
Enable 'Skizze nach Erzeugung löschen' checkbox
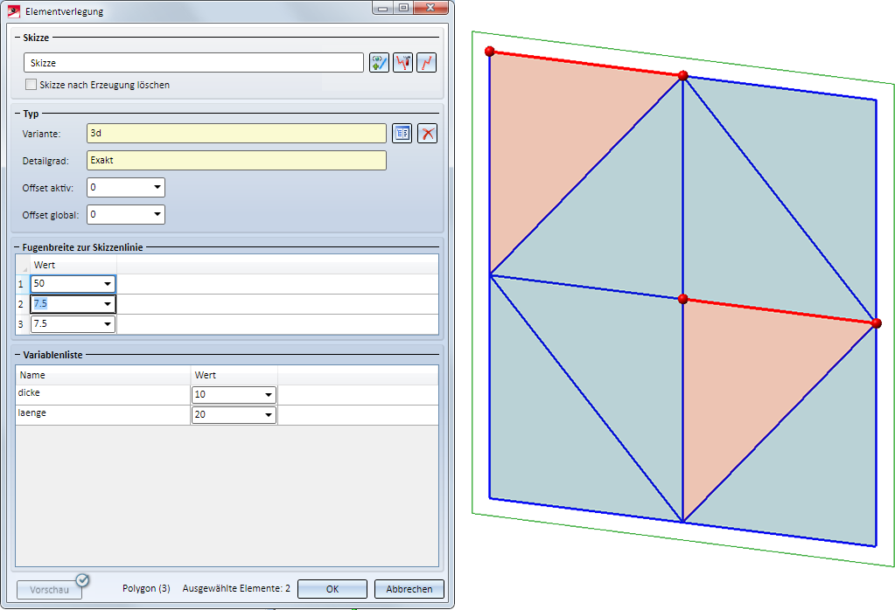tap(31, 85)
